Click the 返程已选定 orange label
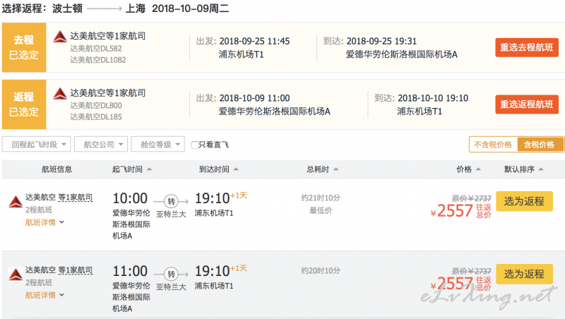This screenshot has height=319, width=565. (24, 104)
